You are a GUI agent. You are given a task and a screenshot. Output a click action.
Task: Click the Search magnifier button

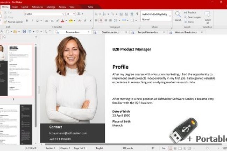coord(178,16)
